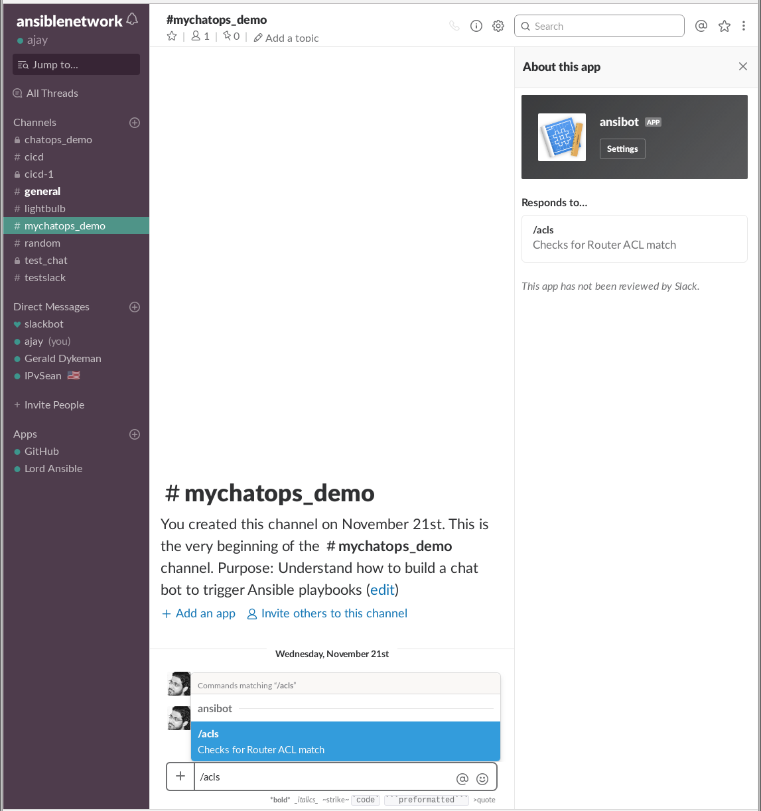Click the Search input field
761x811 pixels.
pos(599,26)
